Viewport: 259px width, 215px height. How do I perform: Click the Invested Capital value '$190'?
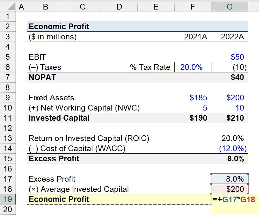pos(198,118)
